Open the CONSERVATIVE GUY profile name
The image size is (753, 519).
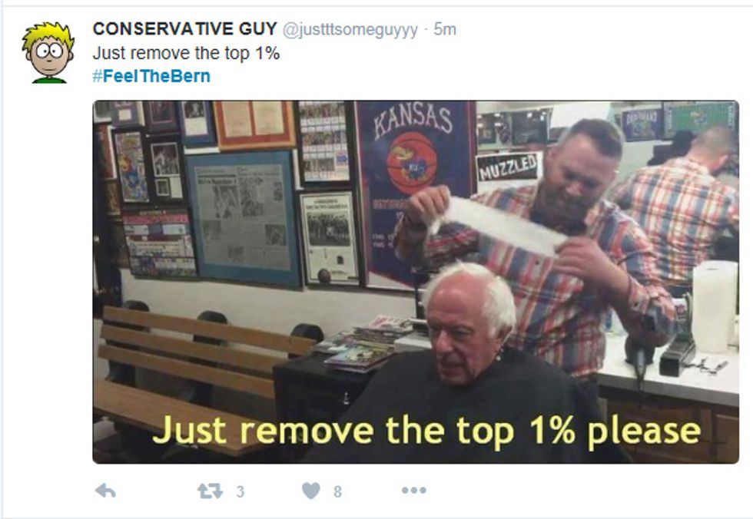185,28
